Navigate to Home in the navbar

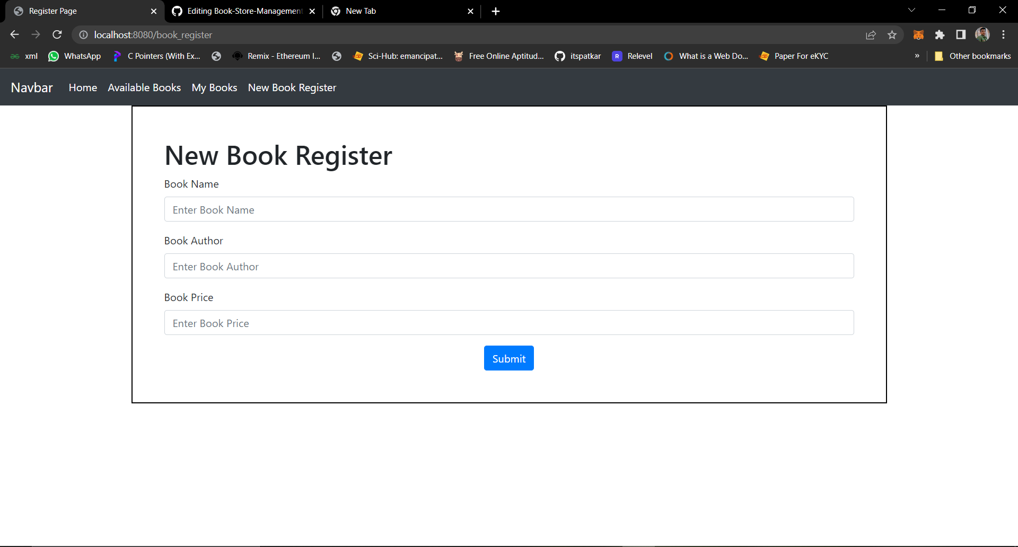[82, 87]
